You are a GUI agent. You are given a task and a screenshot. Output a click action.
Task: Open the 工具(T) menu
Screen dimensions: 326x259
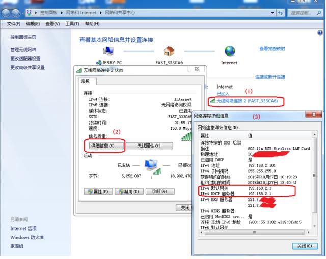click(x=72, y=24)
